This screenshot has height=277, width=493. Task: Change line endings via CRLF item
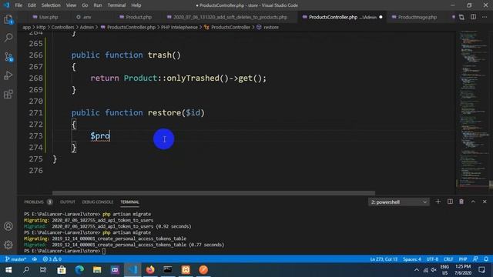pyautogui.click(x=448, y=259)
